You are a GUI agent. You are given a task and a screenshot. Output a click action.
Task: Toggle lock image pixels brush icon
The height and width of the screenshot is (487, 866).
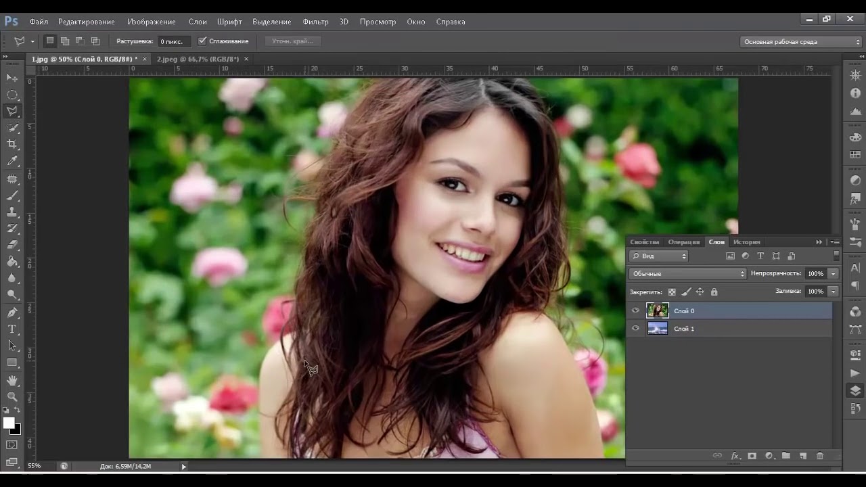point(686,292)
